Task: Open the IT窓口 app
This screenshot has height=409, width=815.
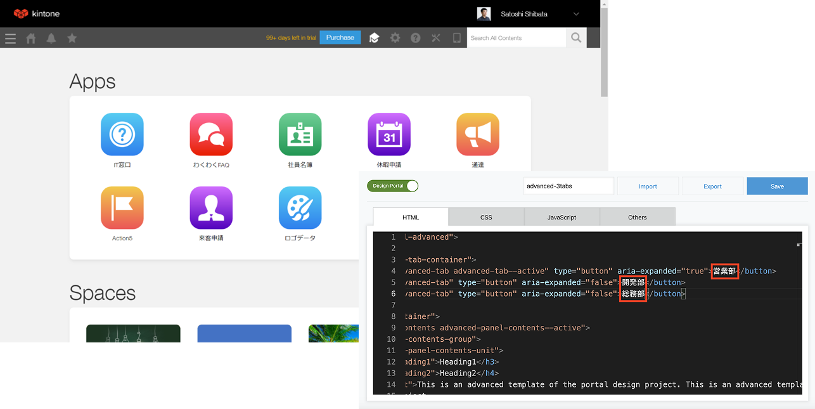Action: coord(122,134)
